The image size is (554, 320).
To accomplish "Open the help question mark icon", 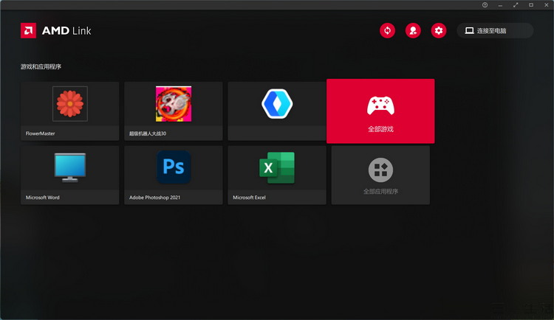I will pyautogui.click(x=485, y=5).
